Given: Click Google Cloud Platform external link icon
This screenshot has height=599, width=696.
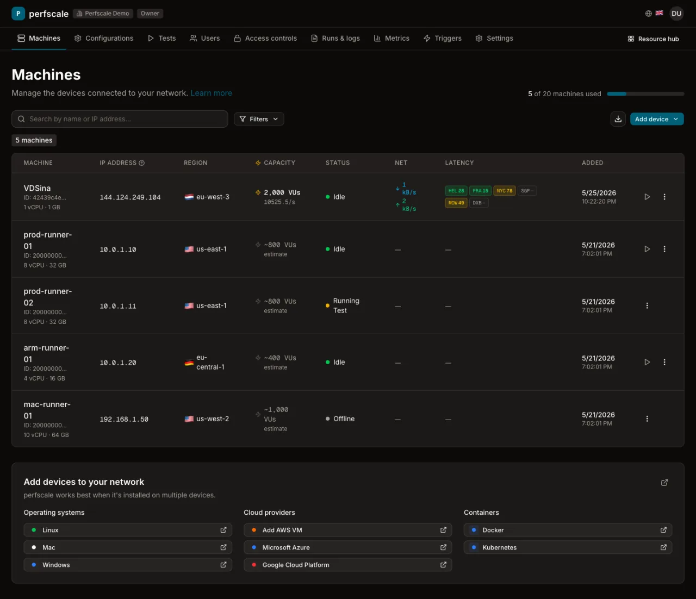Looking at the screenshot, I should (x=443, y=565).
